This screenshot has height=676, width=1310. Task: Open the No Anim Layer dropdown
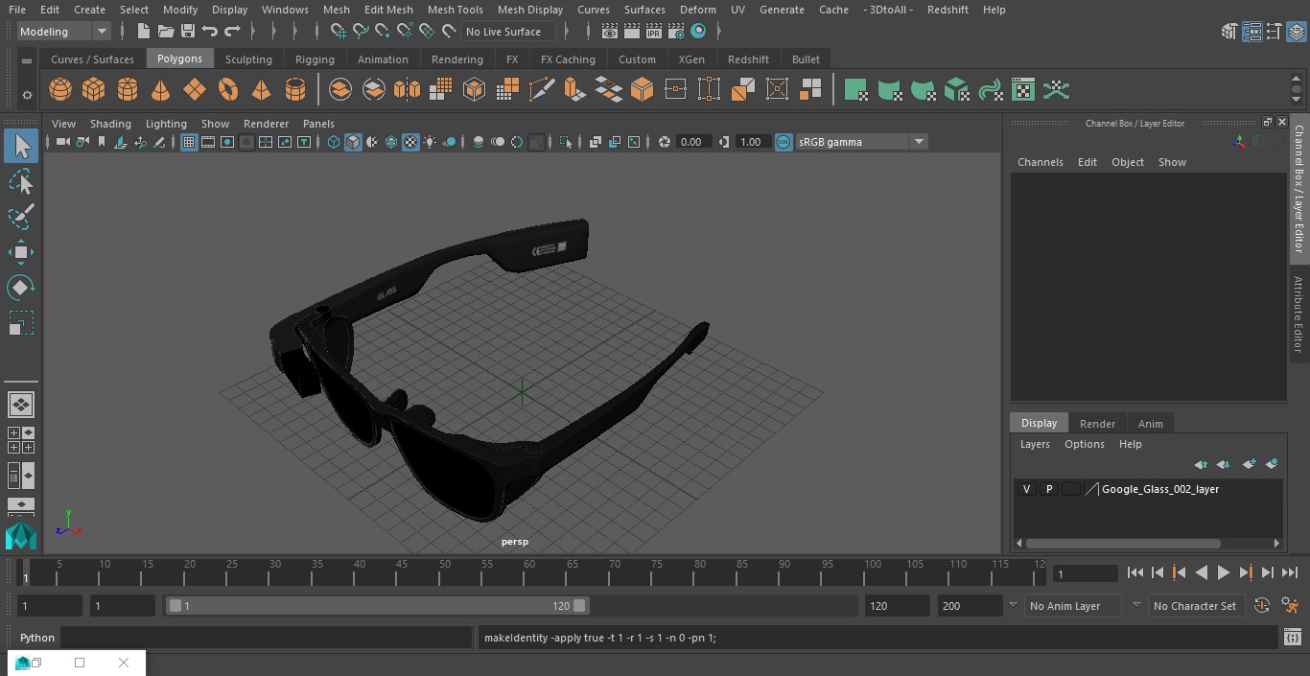(1074, 606)
